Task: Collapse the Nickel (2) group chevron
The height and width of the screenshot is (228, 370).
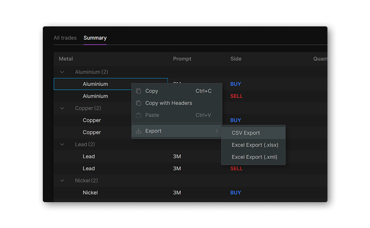Action: [x=62, y=180]
